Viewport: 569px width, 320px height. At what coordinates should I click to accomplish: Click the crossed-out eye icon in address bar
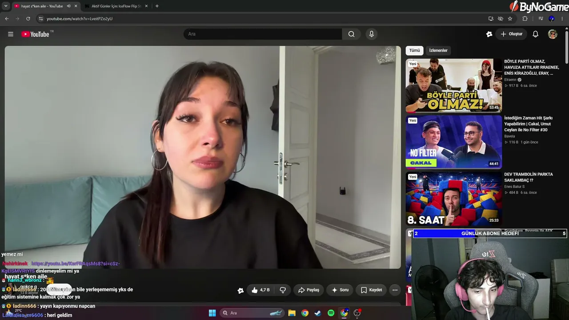[x=501, y=19]
